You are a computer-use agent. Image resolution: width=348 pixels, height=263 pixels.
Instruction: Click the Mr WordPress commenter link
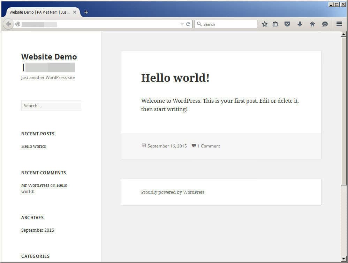(35, 185)
